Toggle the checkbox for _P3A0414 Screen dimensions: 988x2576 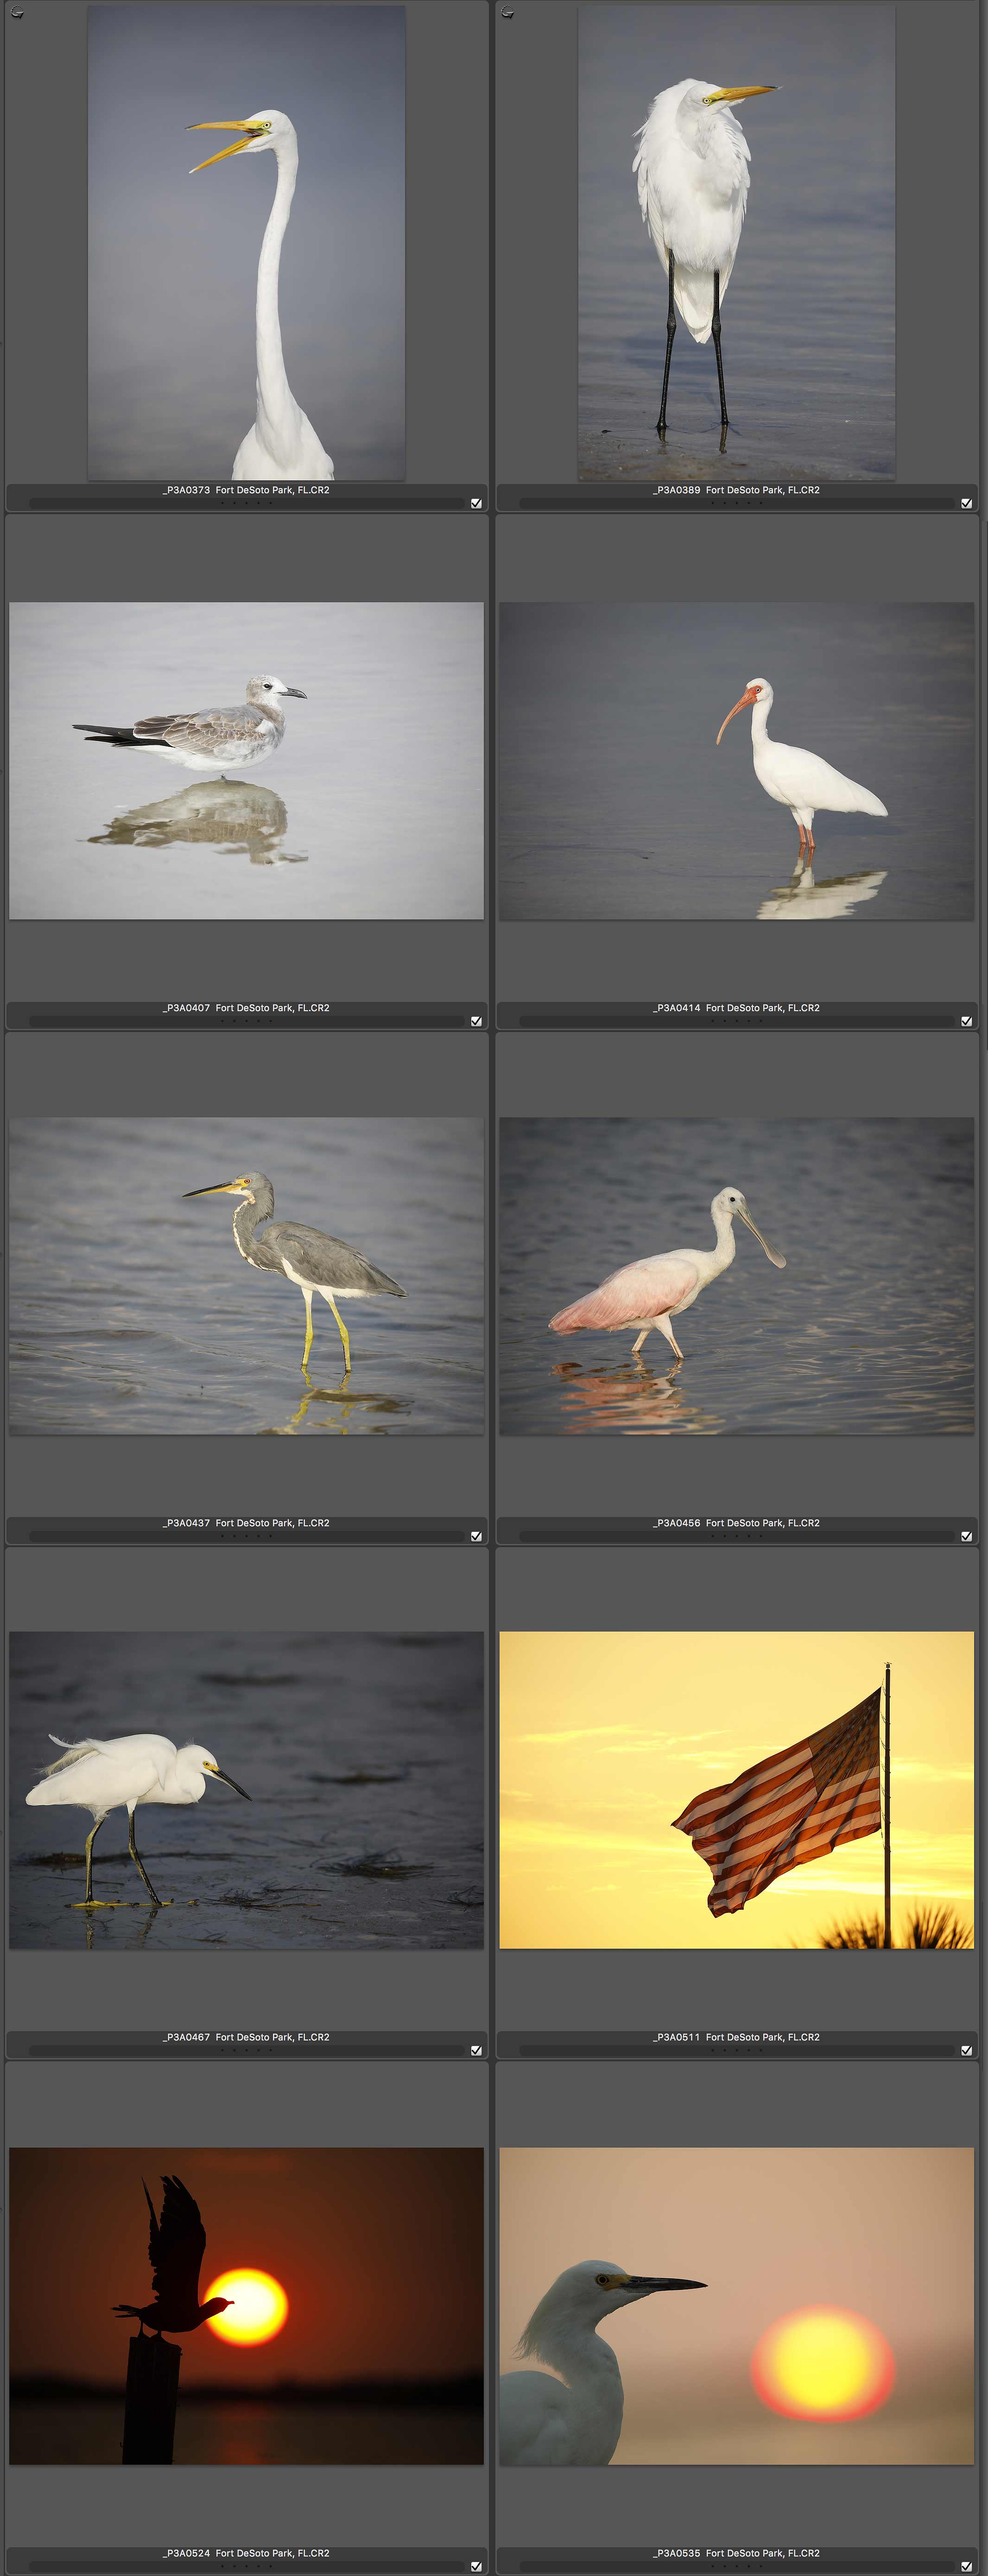pos(966,1021)
